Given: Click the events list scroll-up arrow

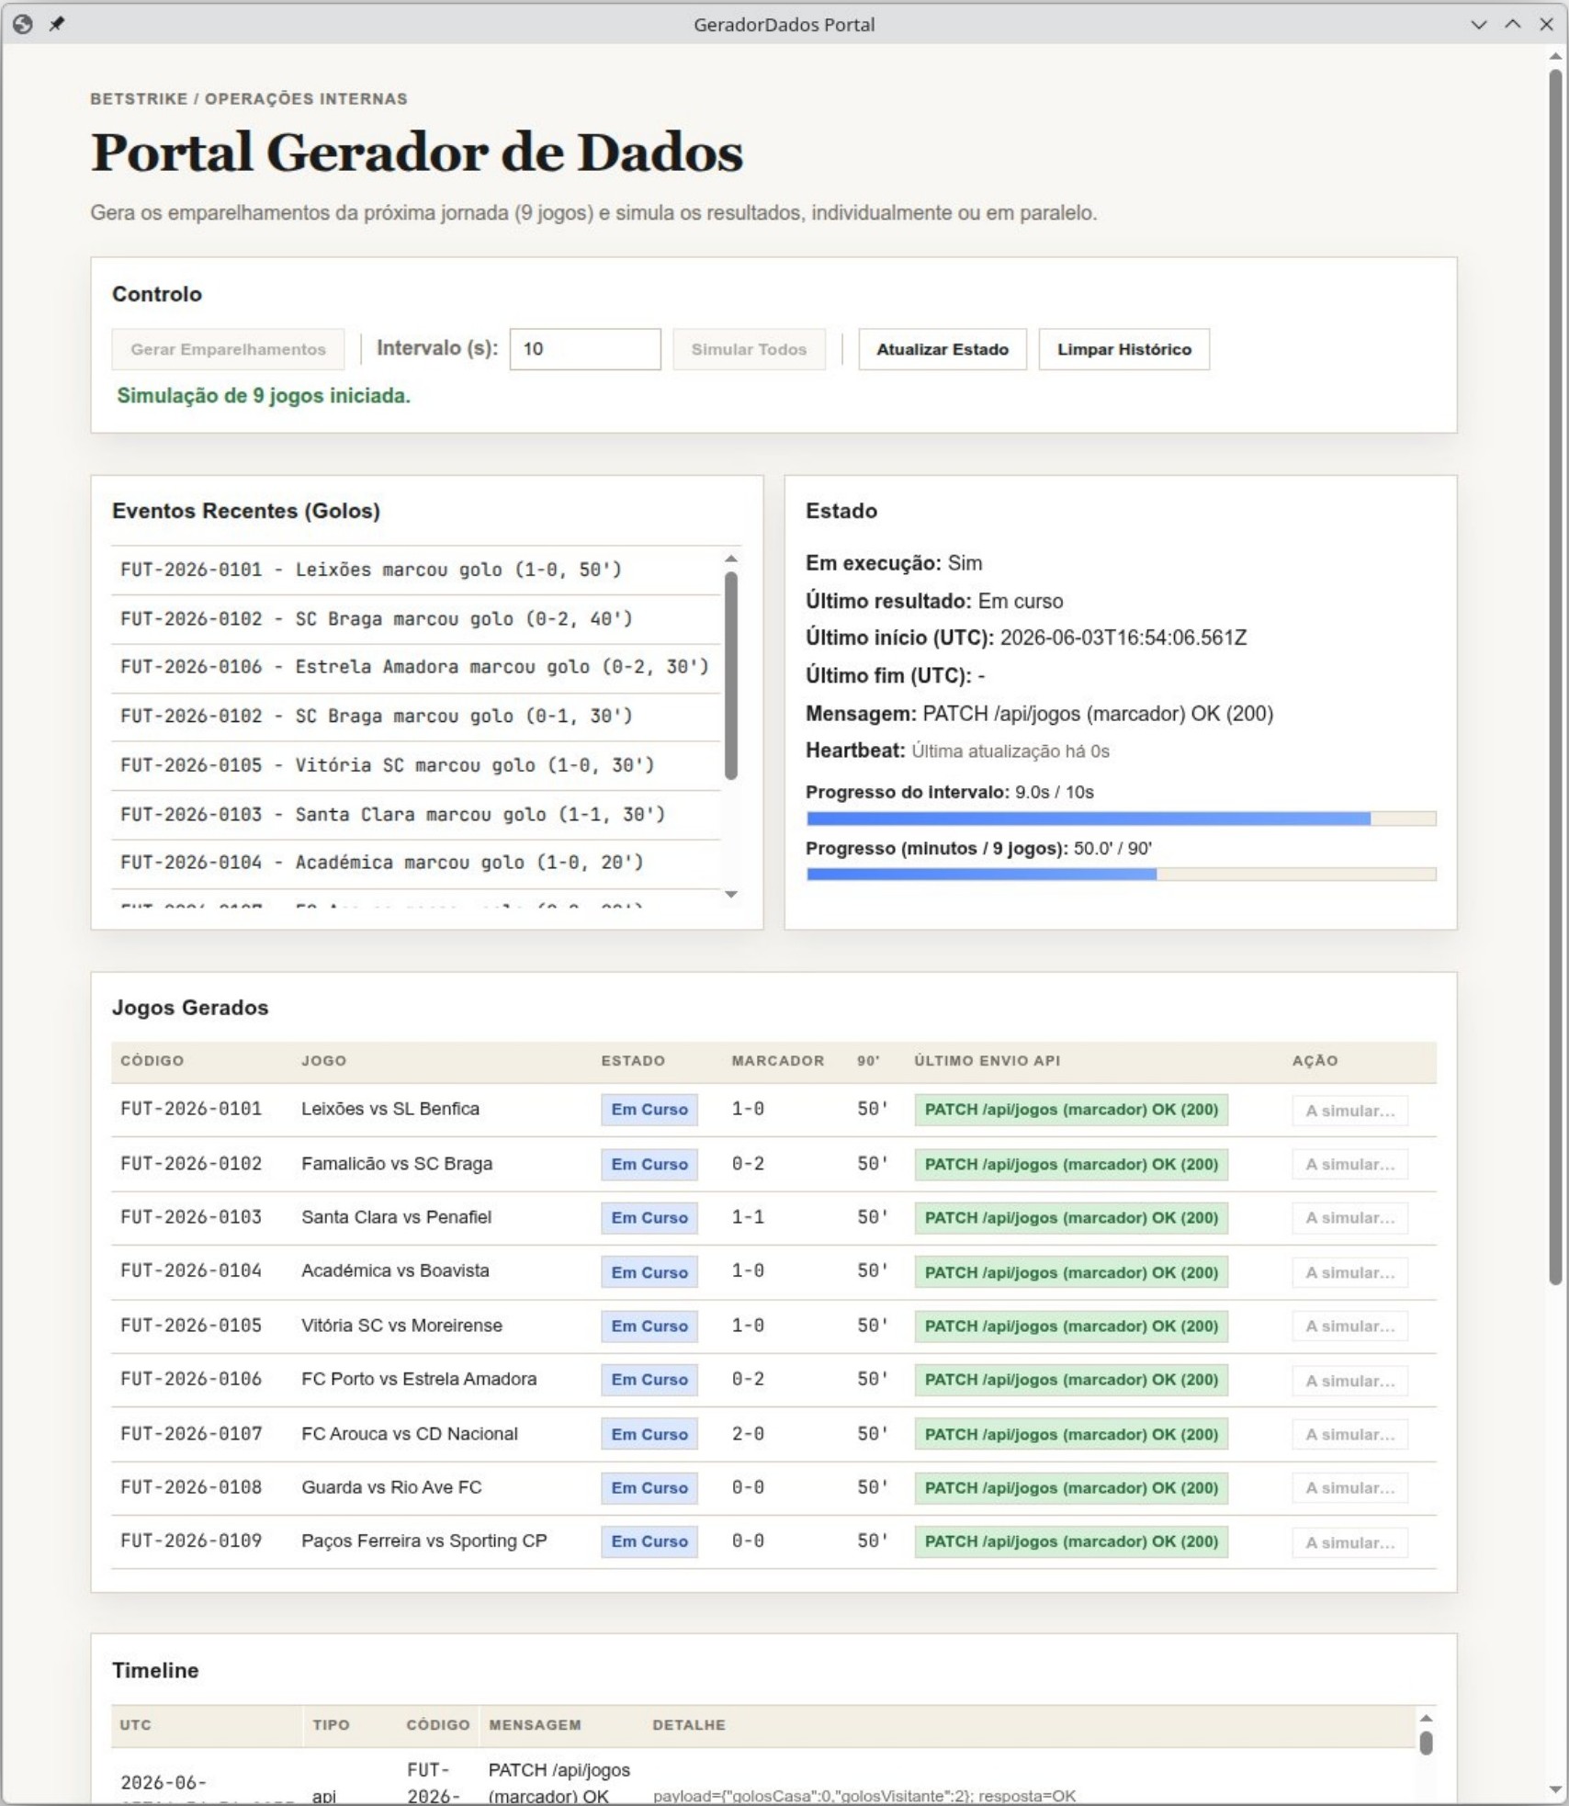Looking at the screenshot, I should point(731,559).
